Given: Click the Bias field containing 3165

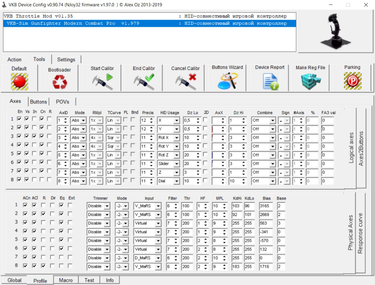Looking at the screenshot, I should coord(266,206).
